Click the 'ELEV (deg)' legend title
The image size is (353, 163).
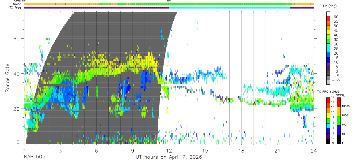coord(328,6)
